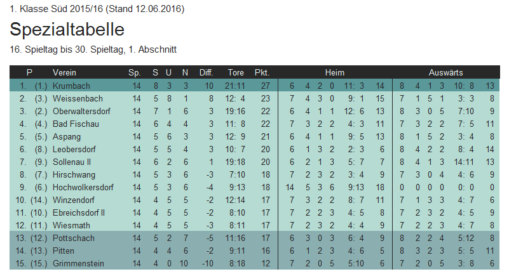This screenshot has height=274, width=509.
Task: Click the Pottschach team name
Action: point(74,238)
